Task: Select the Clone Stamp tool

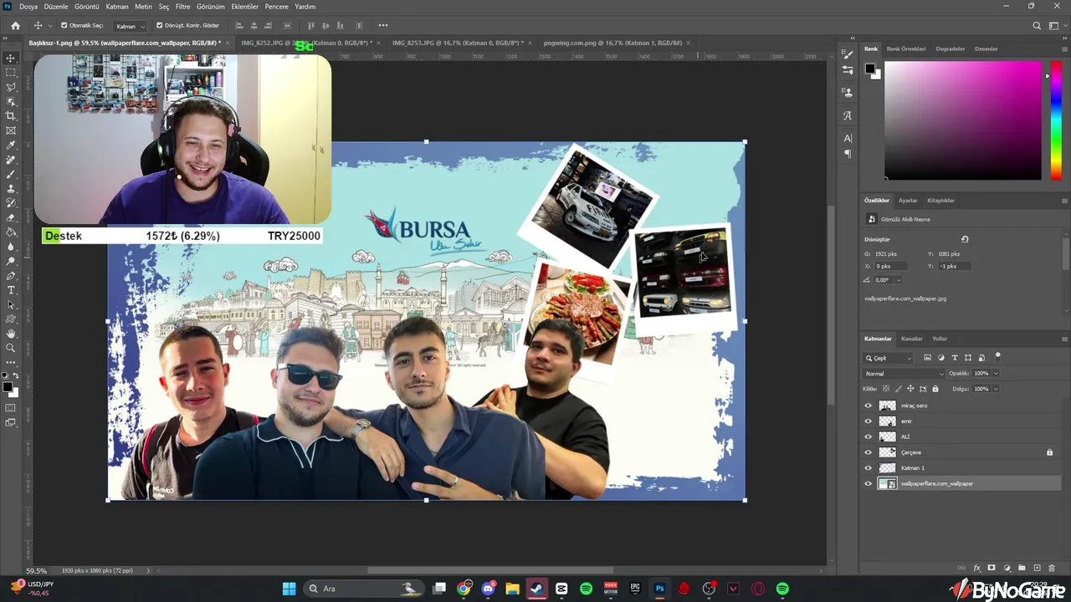Action: pyautogui.click(x=11, y=189)
